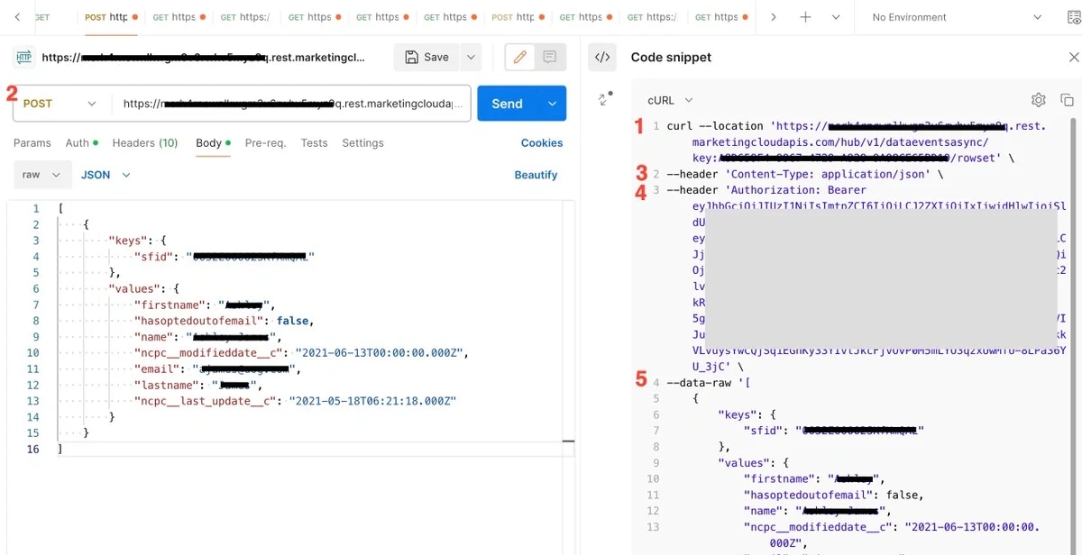Expand the Save options arrow
Viewport: 1082px width, 555px height.
pyautogui.click(x=470, y=57)
